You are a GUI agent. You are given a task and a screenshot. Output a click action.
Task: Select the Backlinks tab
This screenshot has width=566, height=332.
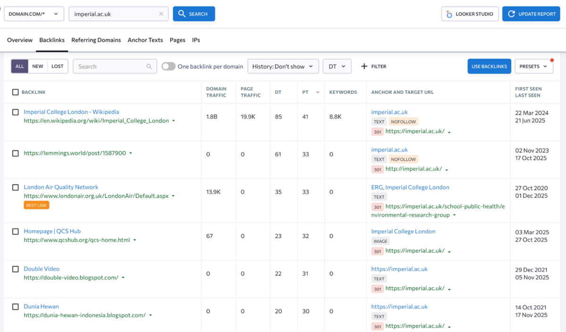[52, 40]
